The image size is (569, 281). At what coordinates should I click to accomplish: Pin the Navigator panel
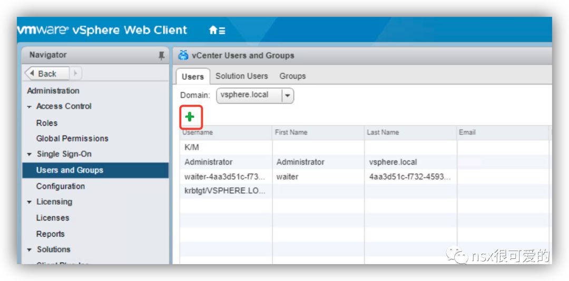point(162,55)
